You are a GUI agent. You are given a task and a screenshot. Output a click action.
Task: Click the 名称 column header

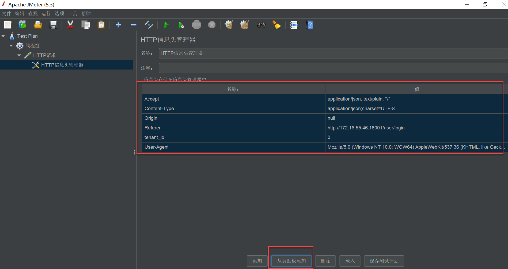coord(233,89)
